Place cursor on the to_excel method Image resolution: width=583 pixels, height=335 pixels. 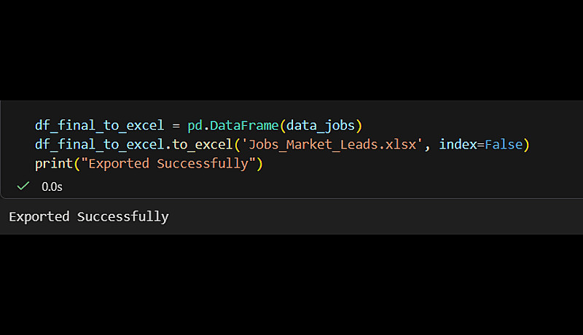(200, 144)
